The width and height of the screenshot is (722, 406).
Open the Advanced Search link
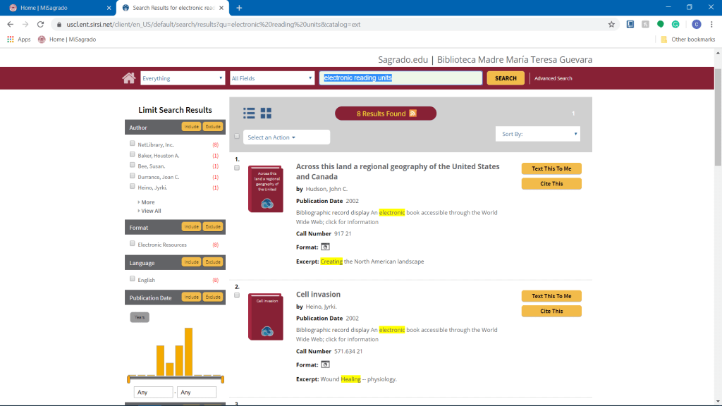(553, 78)
